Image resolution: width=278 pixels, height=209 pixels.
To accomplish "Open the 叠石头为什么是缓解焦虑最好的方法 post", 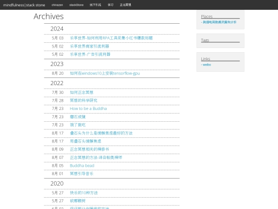I will 101,133.
